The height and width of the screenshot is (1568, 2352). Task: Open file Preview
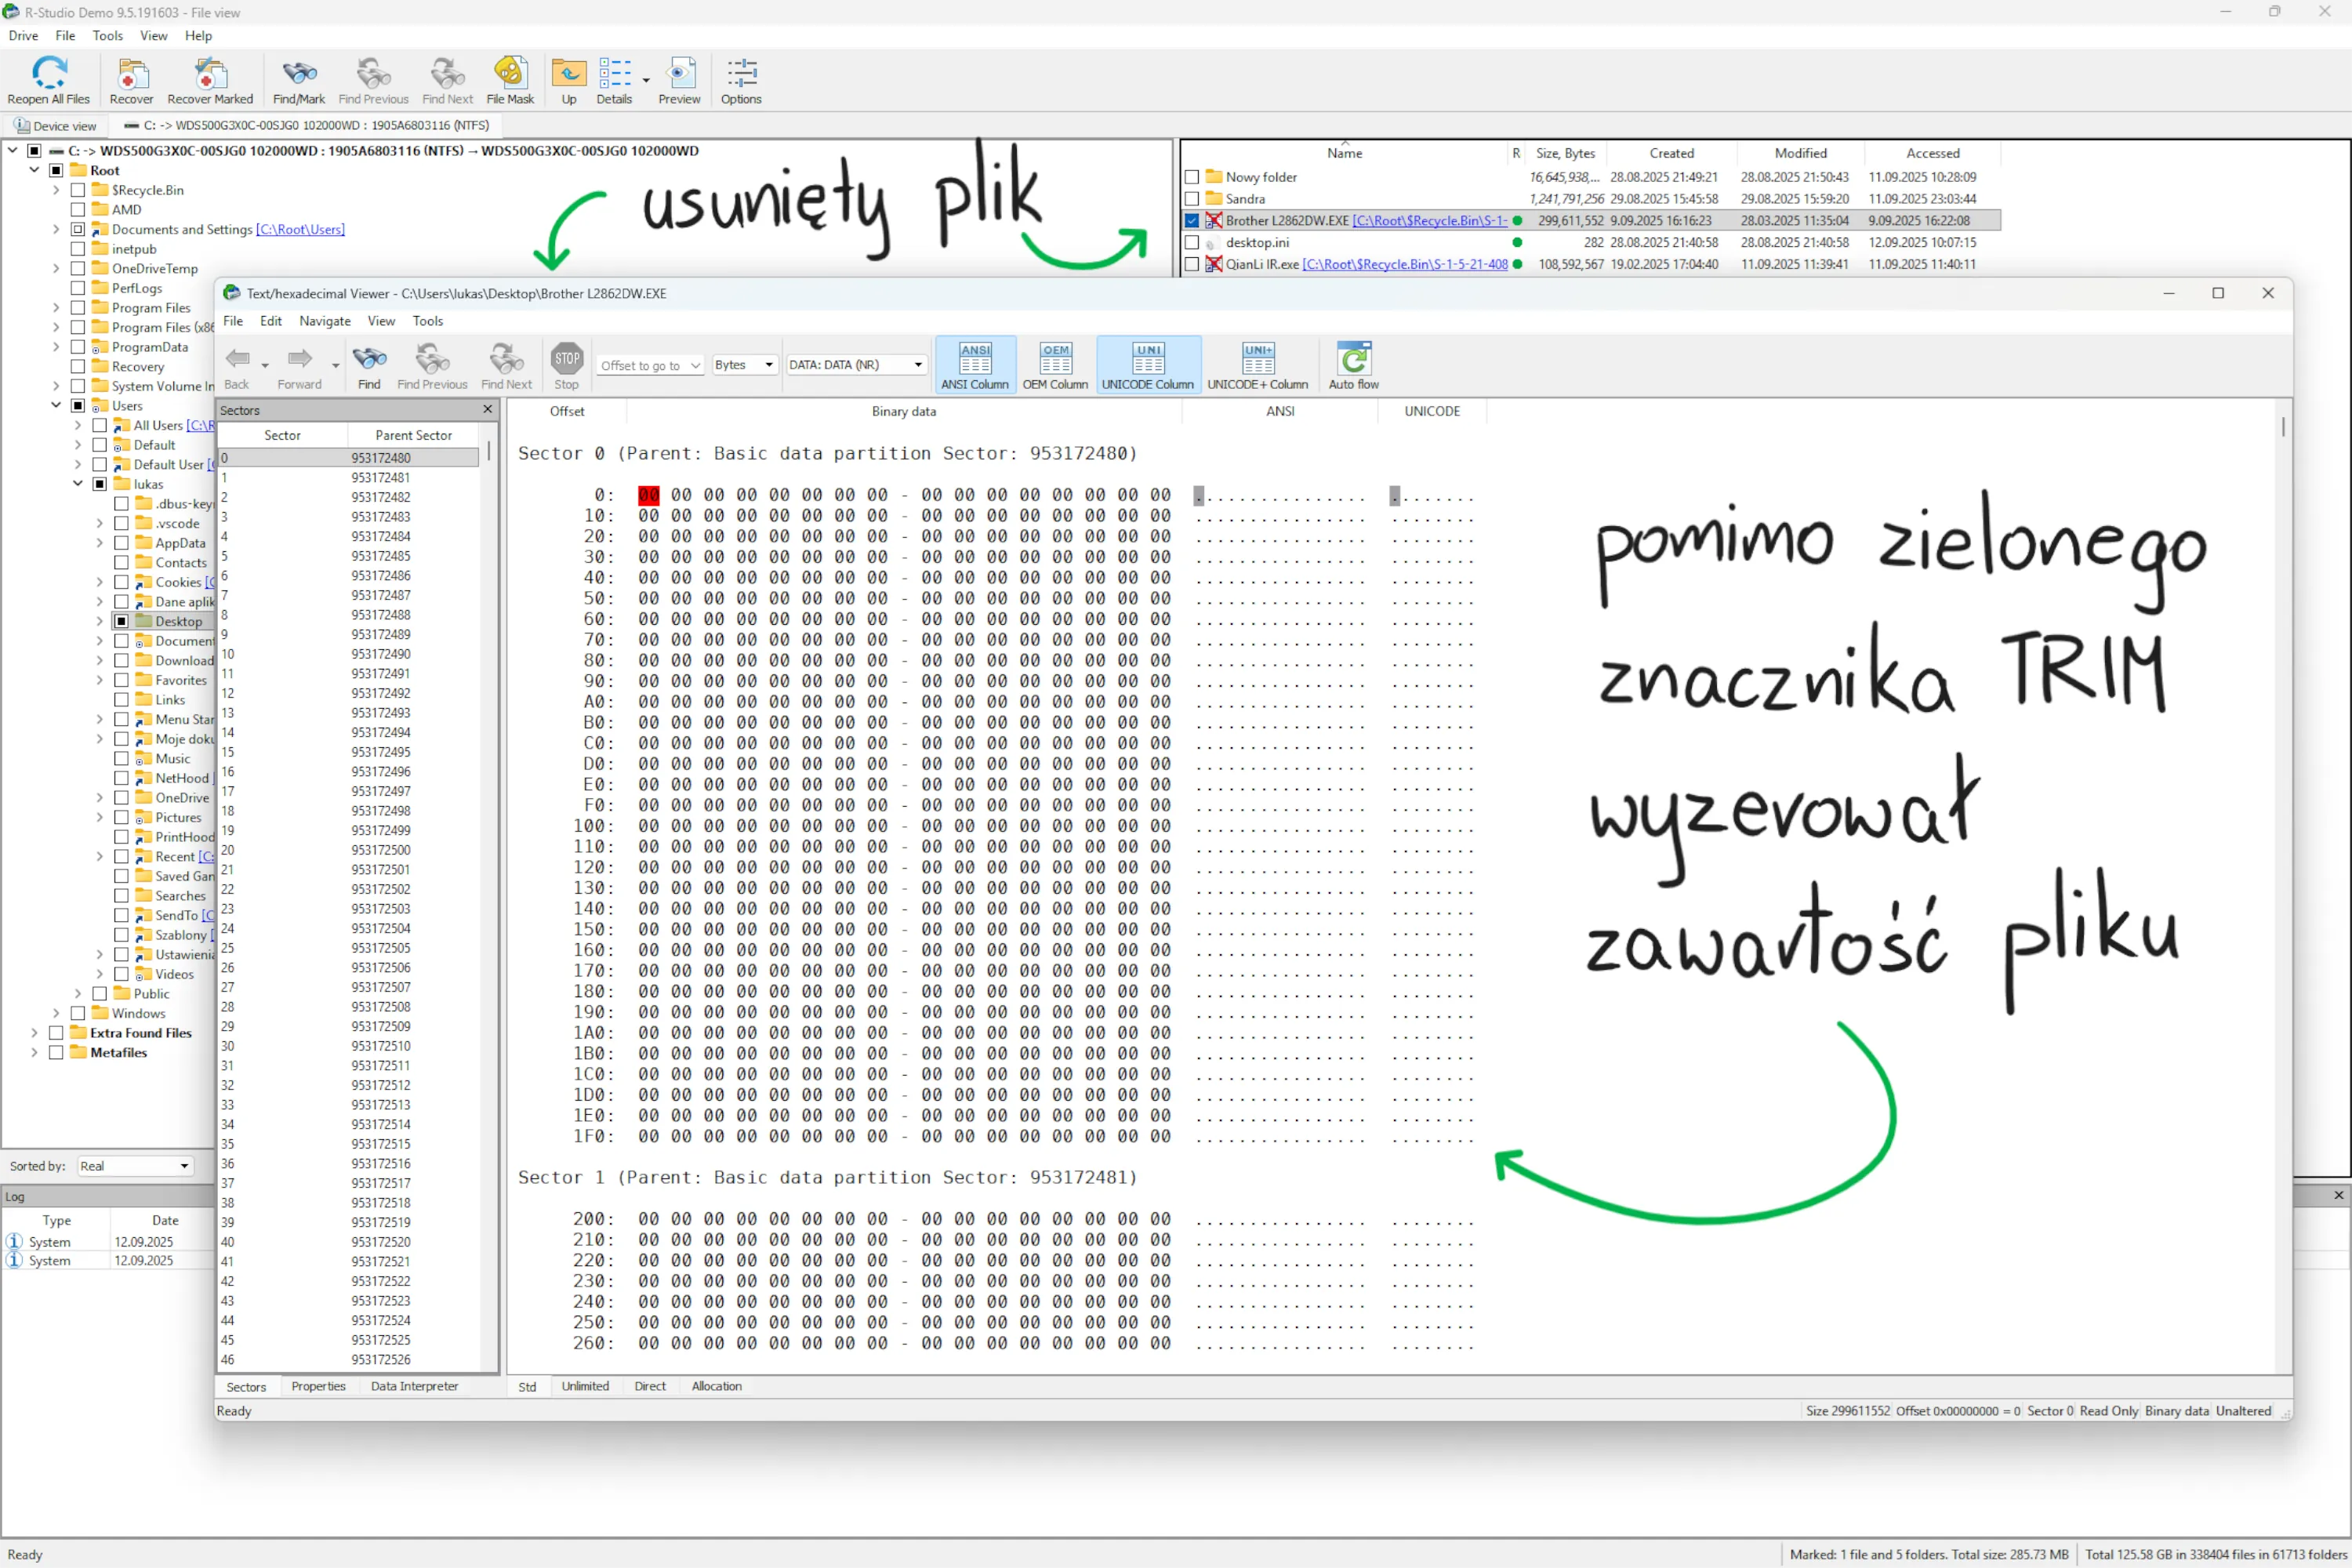680,80
